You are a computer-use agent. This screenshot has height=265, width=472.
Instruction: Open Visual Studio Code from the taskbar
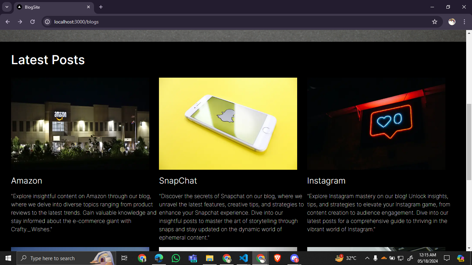coord(244,258)
